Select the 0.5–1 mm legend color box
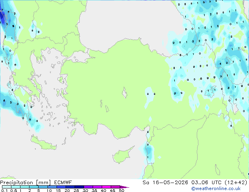Image resolution: width=249 pixels, height=192 pixels. click(16, 187)
